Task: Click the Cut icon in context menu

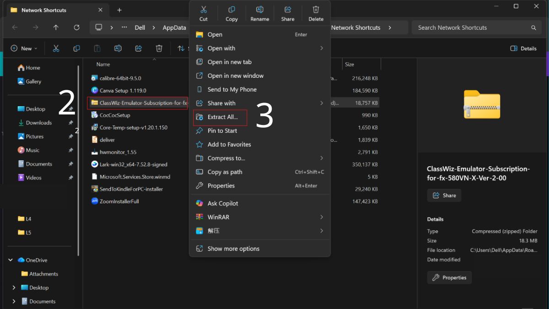Action: [204, 10]
